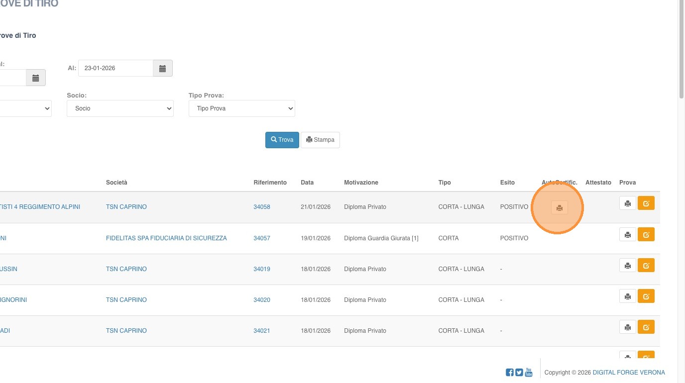
Task: Expand the Socio dropdown
Action: click(120, 108)
